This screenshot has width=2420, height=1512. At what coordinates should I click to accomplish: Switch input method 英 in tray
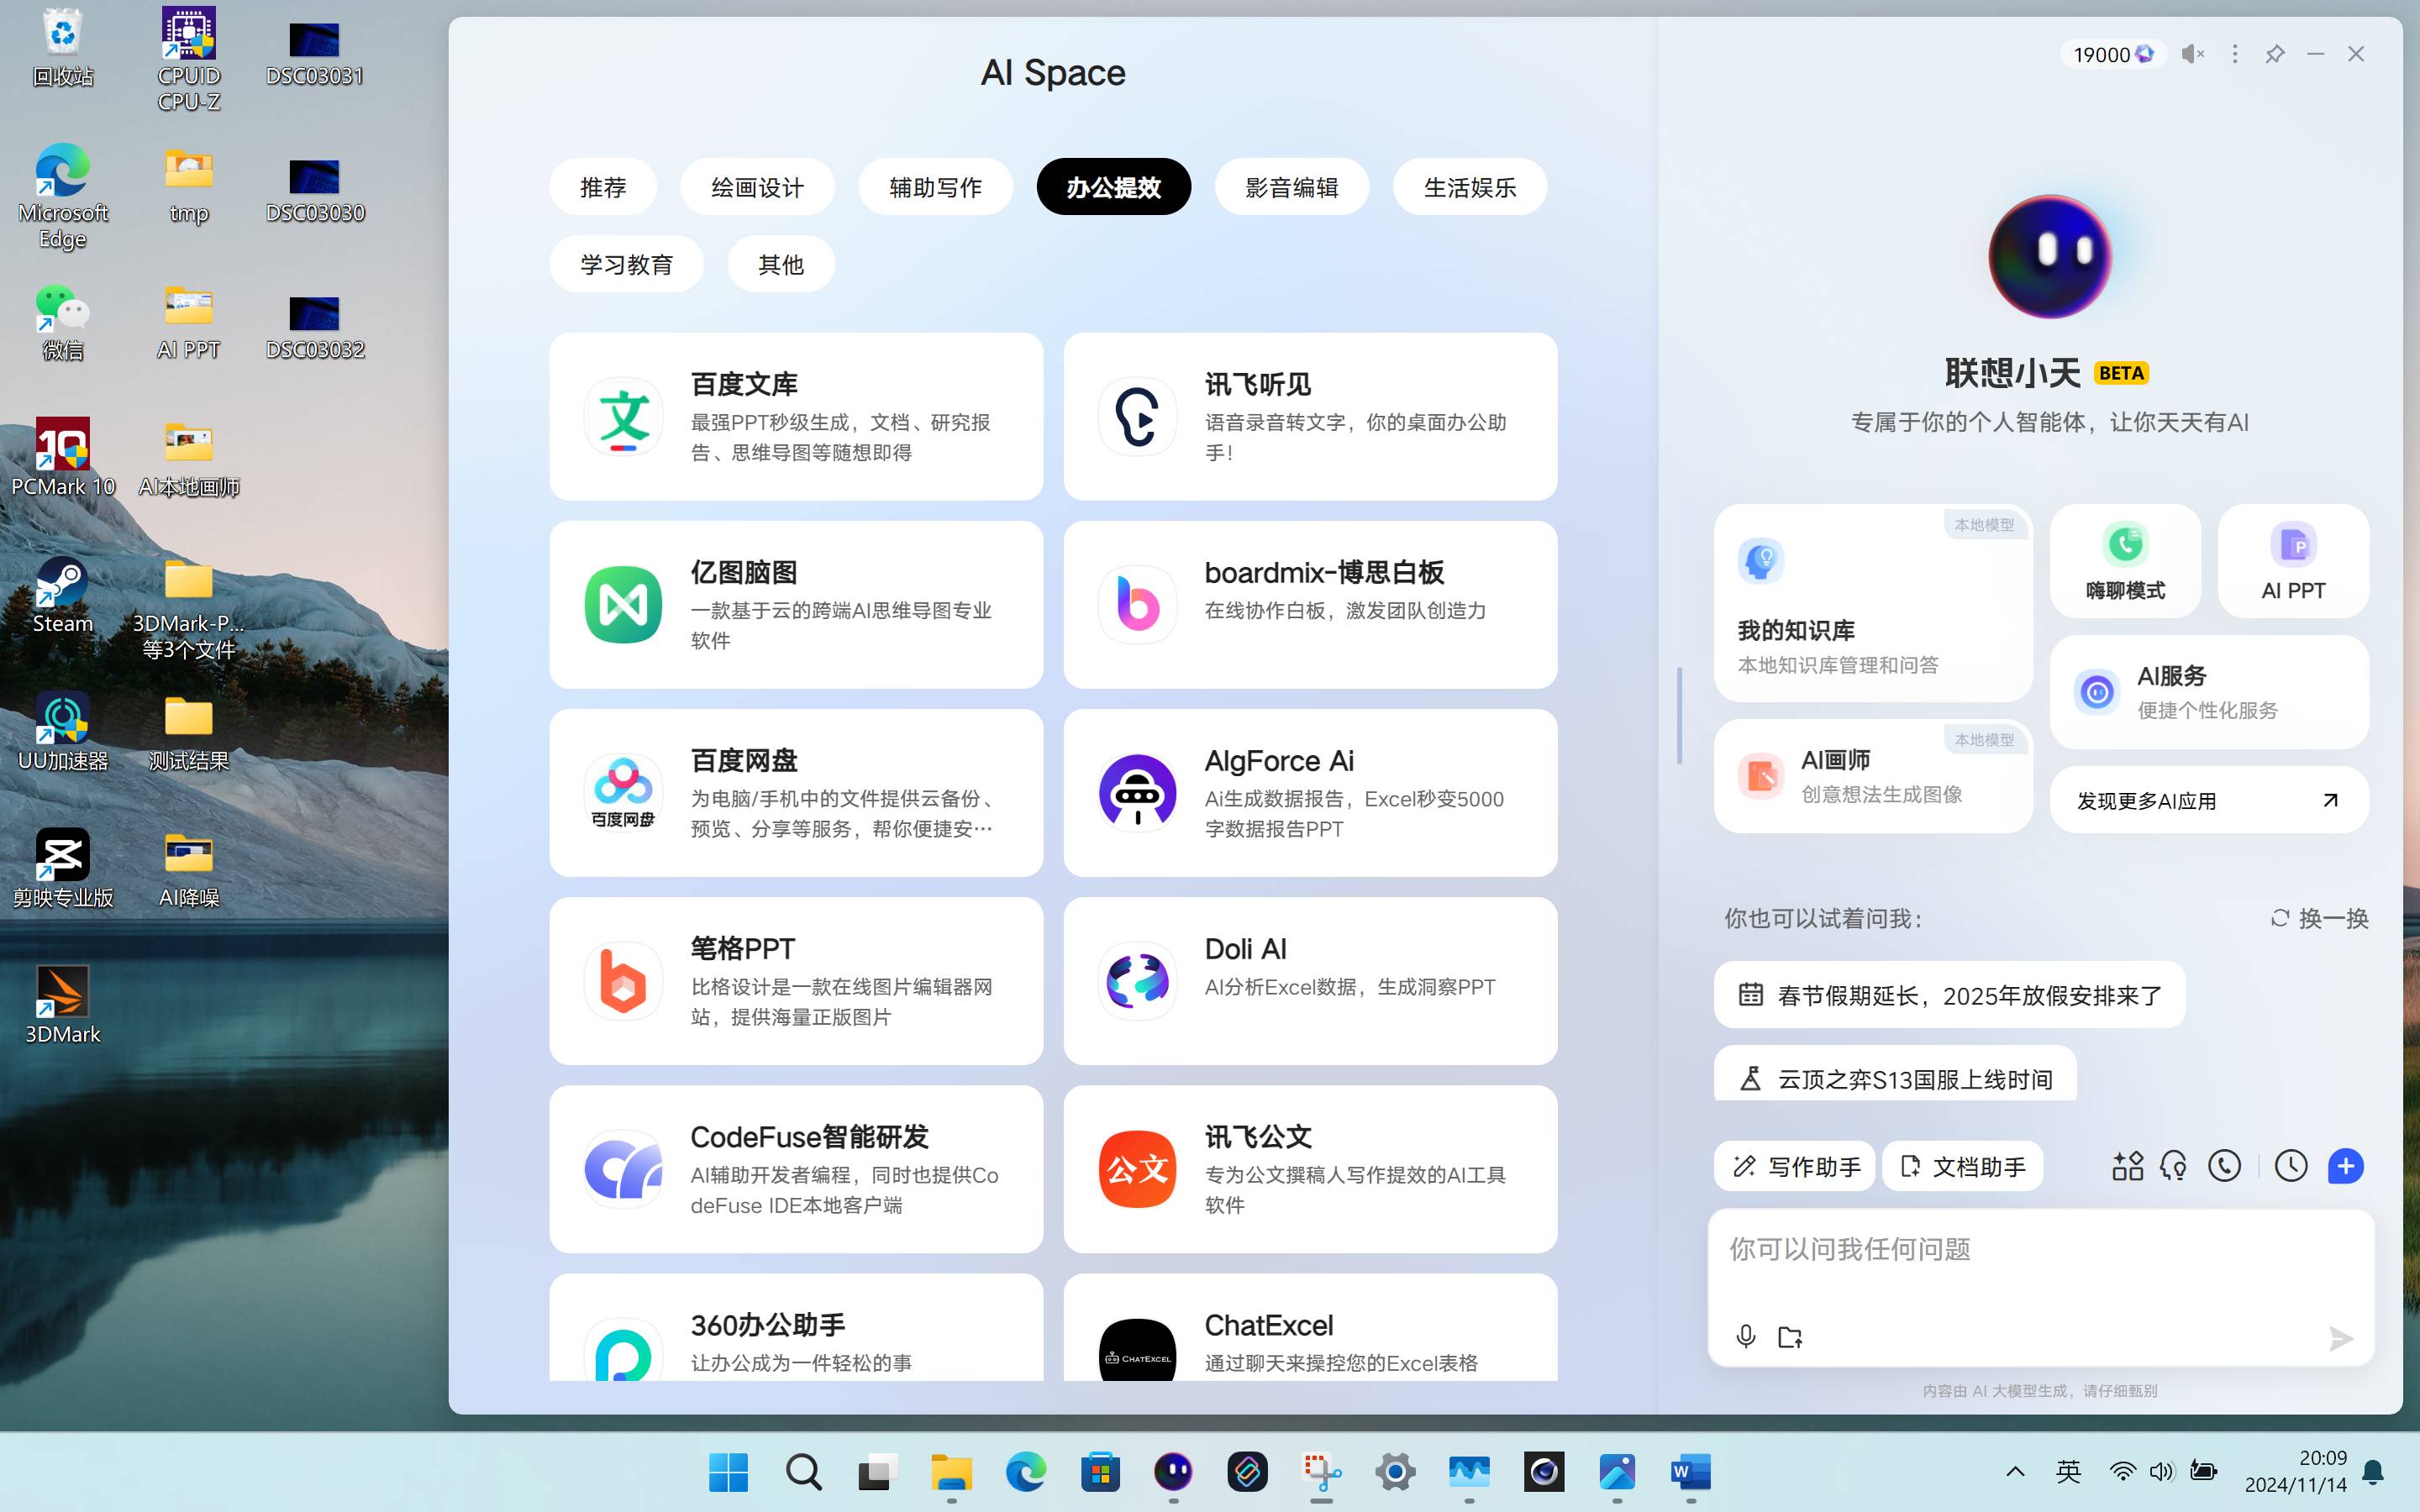[2068, 1471]
